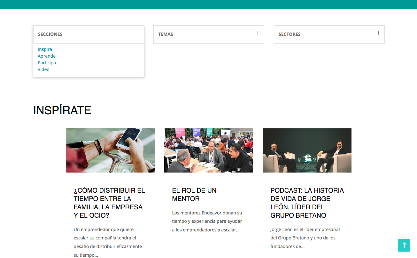Open the Temas dropdown header

tap(166, 34)
